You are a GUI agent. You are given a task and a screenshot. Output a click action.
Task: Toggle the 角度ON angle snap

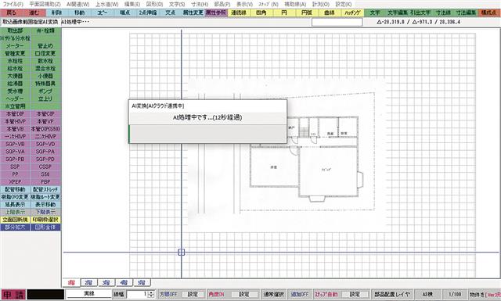point(216,294)
